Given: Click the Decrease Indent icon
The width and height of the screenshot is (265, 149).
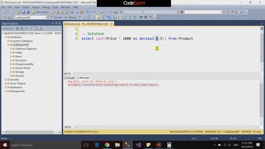Looking at the screenshot, I should click(141, 17).
